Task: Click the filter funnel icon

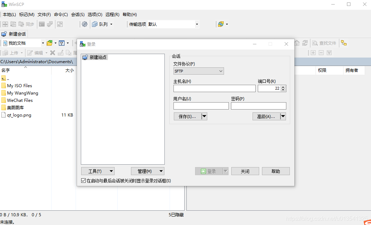Action: click(x=62, y=43)
